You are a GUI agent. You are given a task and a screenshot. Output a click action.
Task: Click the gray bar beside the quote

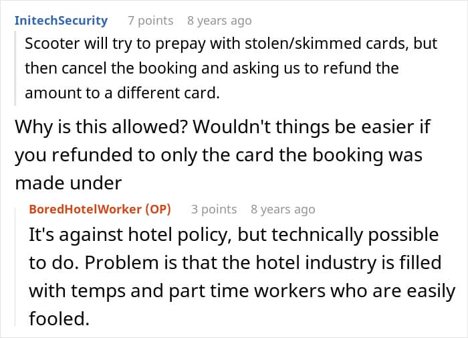[15, 68]
